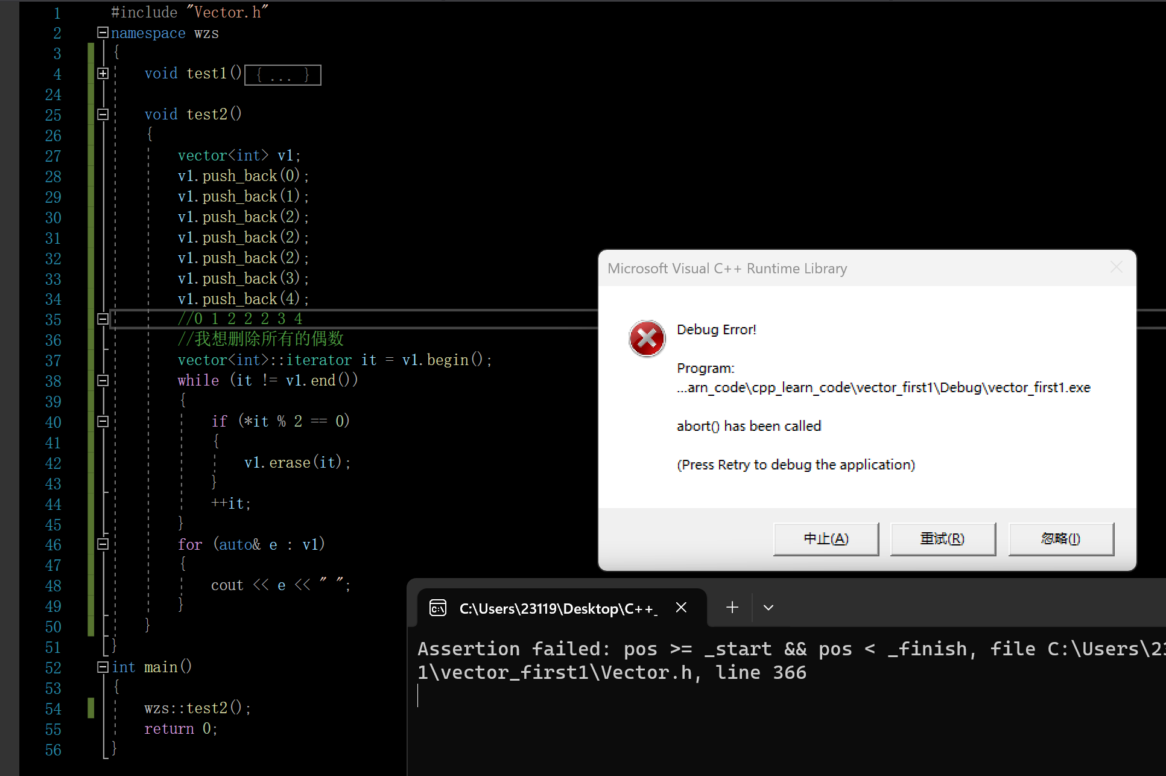The image size is (1166, 776).
Task: Click the v1.push_back(3); line
Action: (243, 279)
